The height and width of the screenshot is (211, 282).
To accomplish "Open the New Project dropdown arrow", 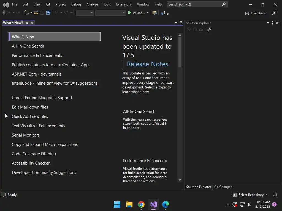I will point(31,13).
